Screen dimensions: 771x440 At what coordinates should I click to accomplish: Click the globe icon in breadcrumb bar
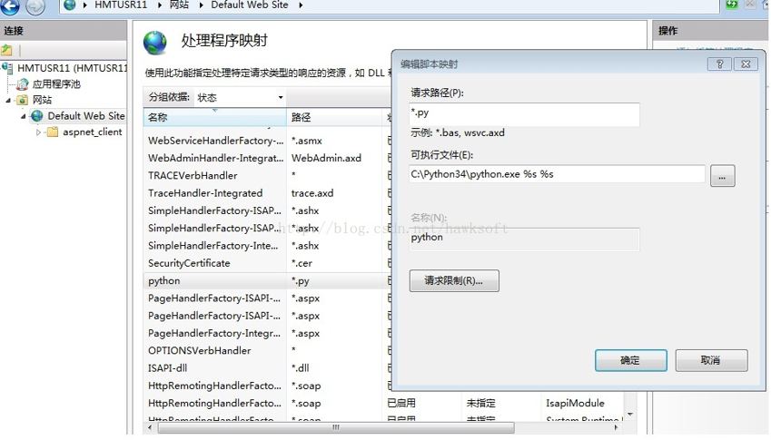point(70,5)
